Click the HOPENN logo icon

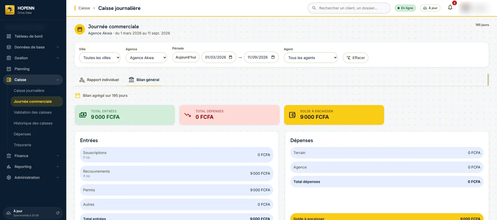[10, 10]
